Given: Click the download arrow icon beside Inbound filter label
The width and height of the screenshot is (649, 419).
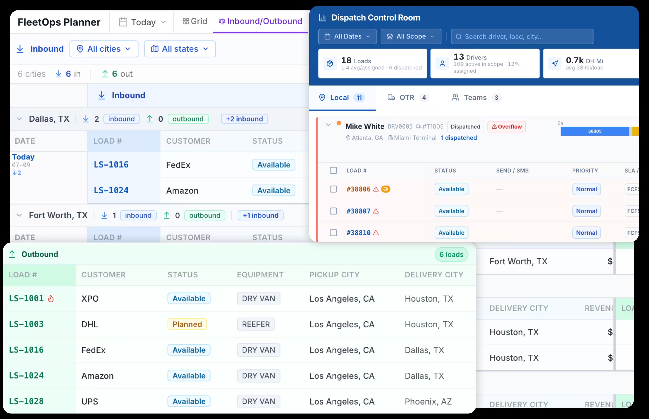Looking at the screenshot, I should 20,49.
